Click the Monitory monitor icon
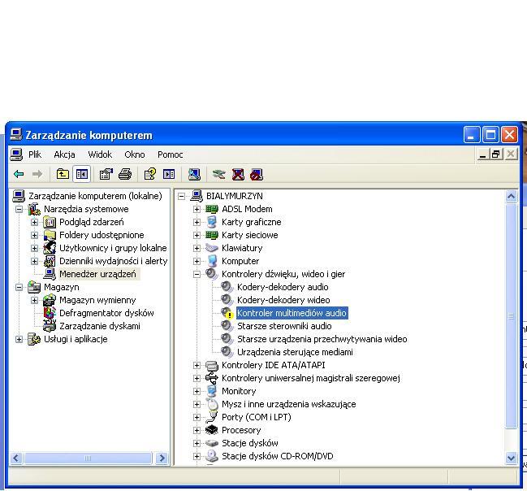Image resolution: width=527 pixels, height=491 pixels. point(212,391)
